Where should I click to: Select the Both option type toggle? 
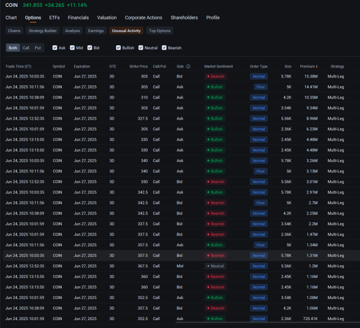click(13, 48)
